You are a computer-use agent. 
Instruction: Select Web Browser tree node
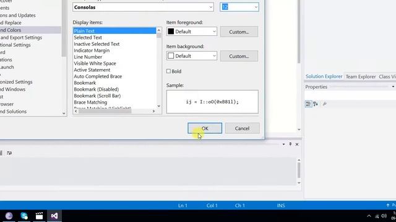[7, 104]
